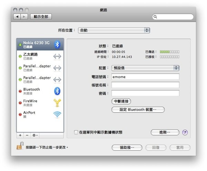Click red status dot of FireWire

(20, 103)
